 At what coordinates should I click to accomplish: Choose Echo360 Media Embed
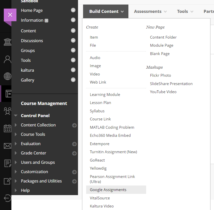(110, 136)
